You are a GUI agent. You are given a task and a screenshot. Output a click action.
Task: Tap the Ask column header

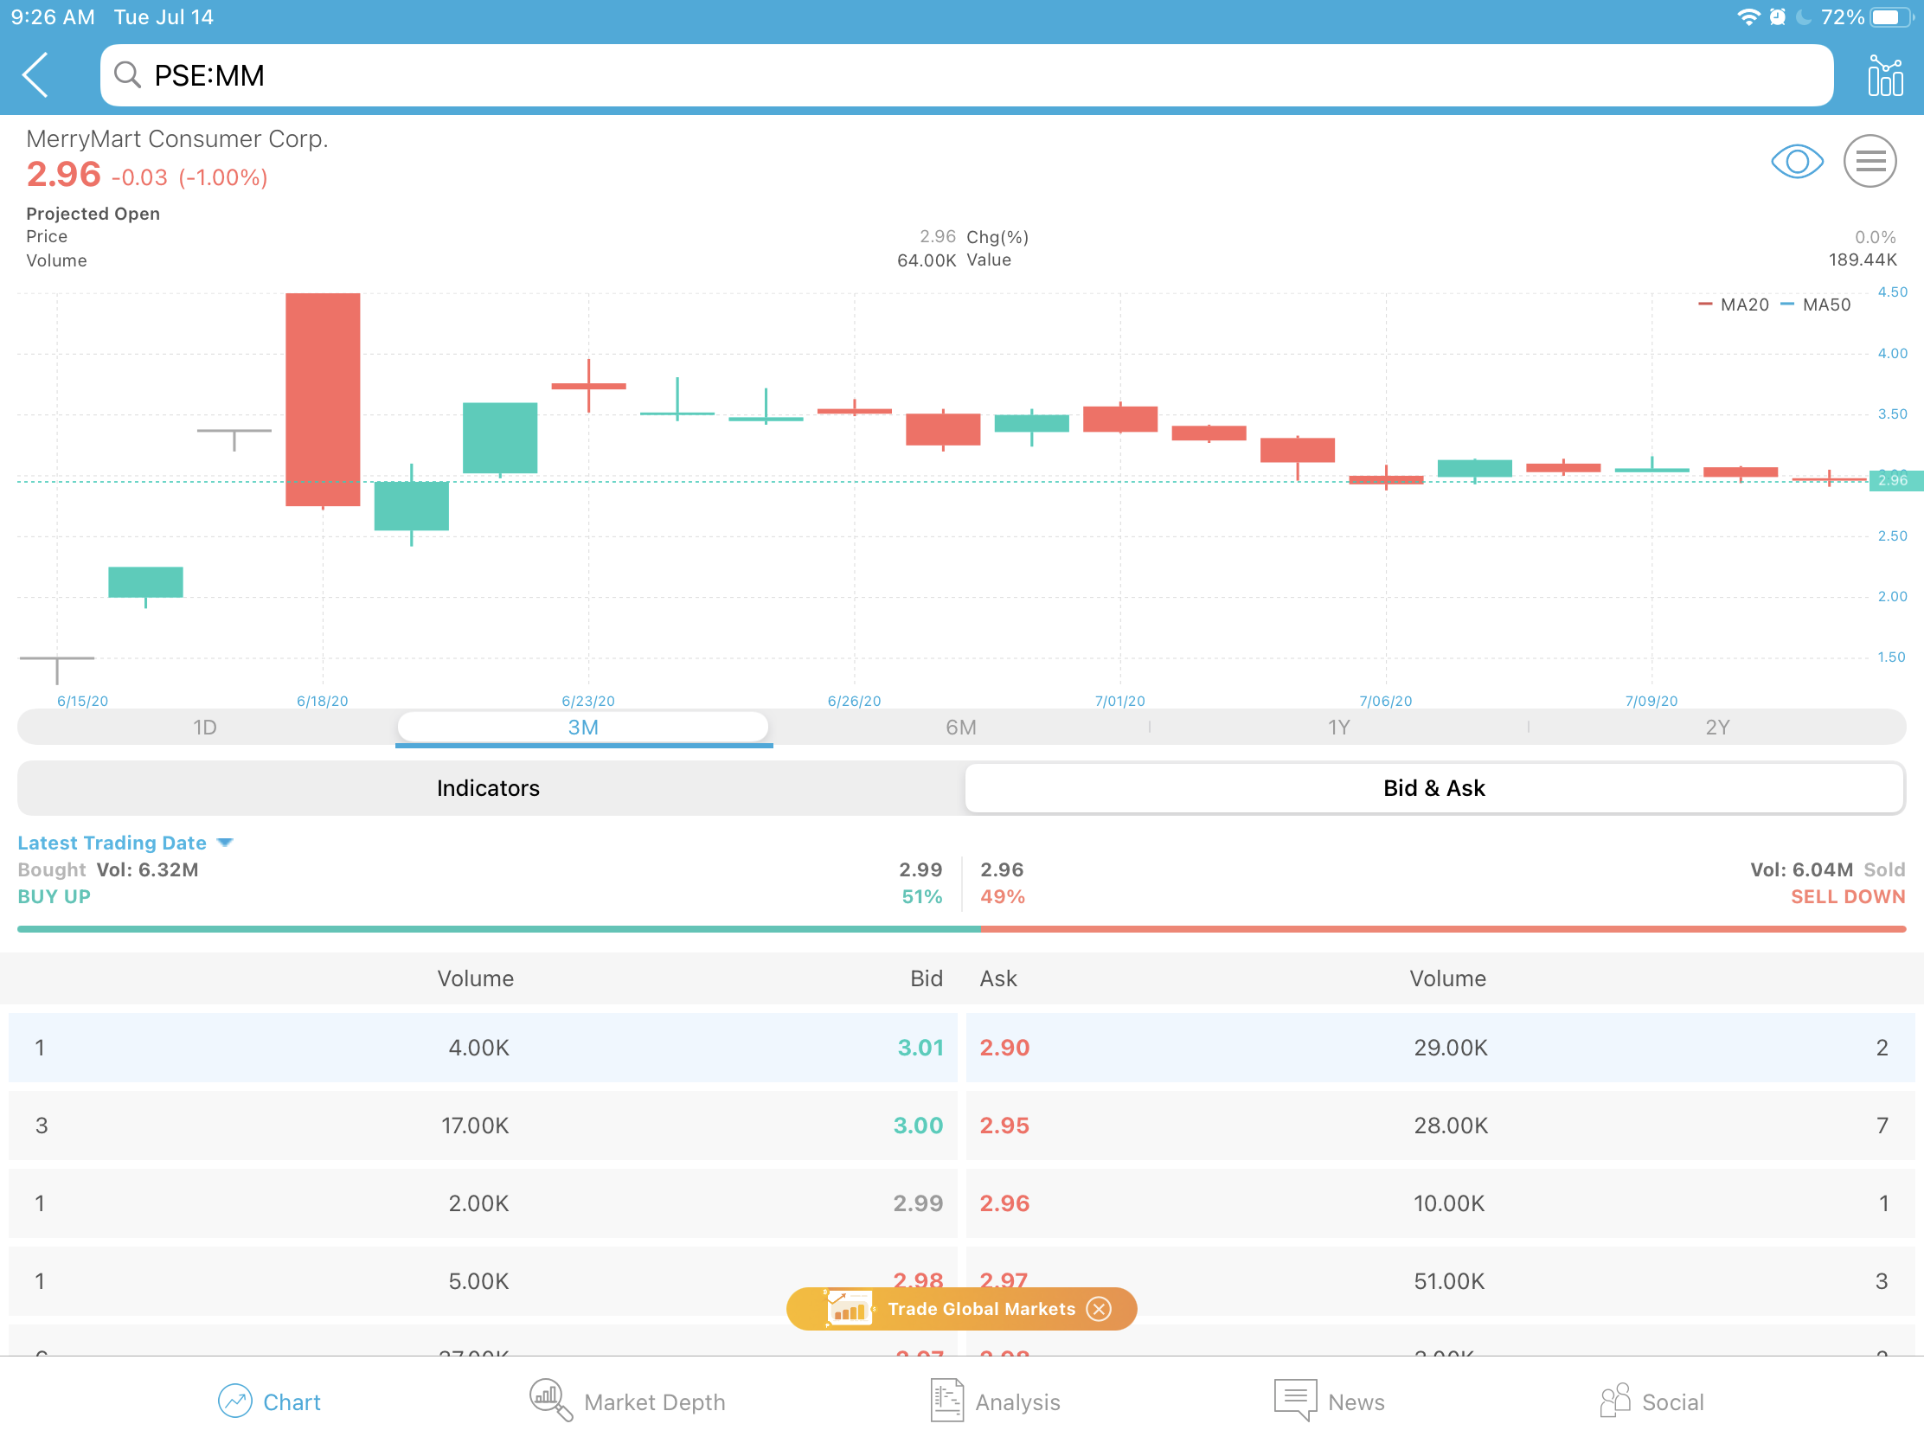pyautogui.click(x=998, y=979)
